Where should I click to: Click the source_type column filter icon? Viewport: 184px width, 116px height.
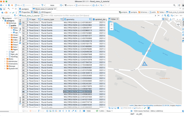pos(61,19)
